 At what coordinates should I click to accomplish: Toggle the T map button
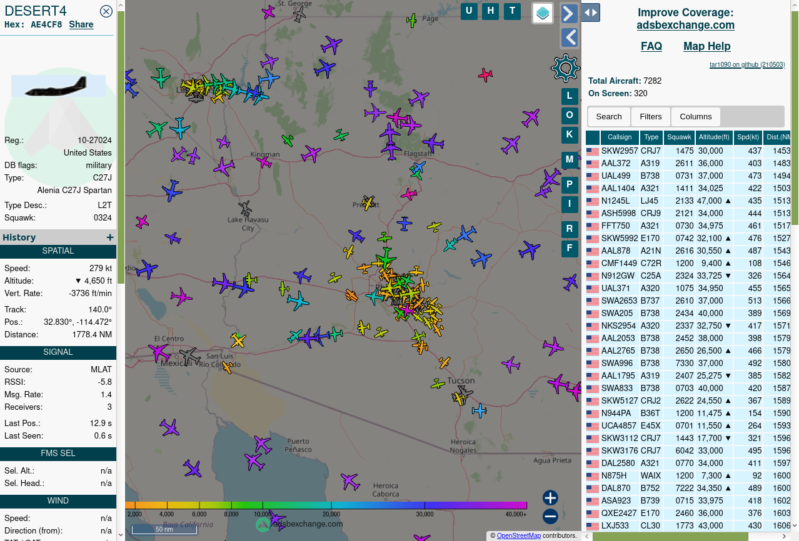(x=513, y=11)
